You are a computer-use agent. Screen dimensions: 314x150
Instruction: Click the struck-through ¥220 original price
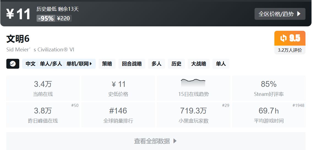pos(63,18)
